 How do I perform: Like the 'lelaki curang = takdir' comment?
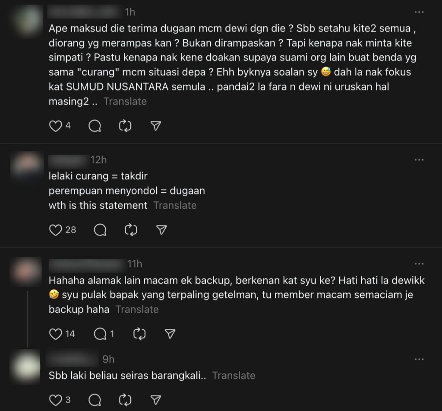click(56, 230)
